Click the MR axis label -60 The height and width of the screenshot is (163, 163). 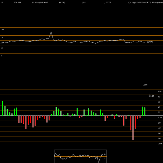(x=159, y=133)
